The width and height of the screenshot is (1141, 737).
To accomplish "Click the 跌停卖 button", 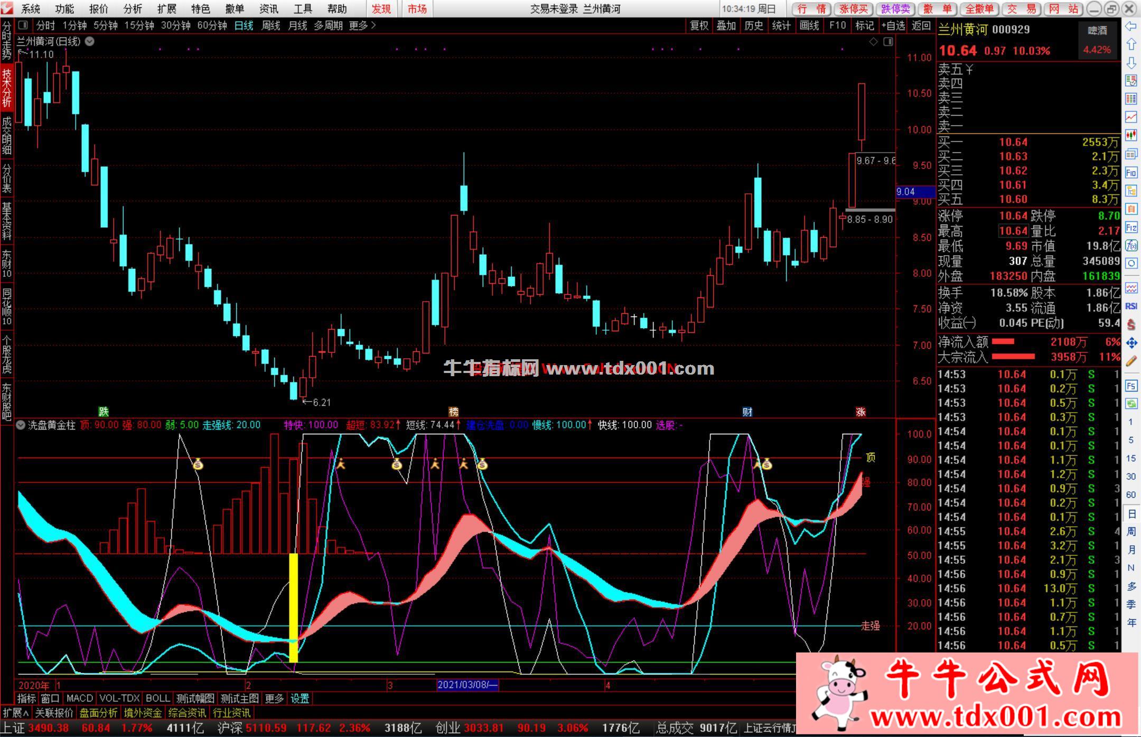I will pos(896,9).
